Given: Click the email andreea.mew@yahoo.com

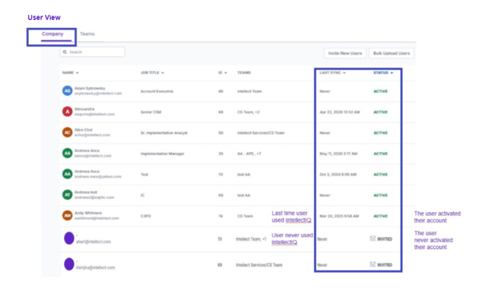Looking at the screenshot, I should 98,177.
